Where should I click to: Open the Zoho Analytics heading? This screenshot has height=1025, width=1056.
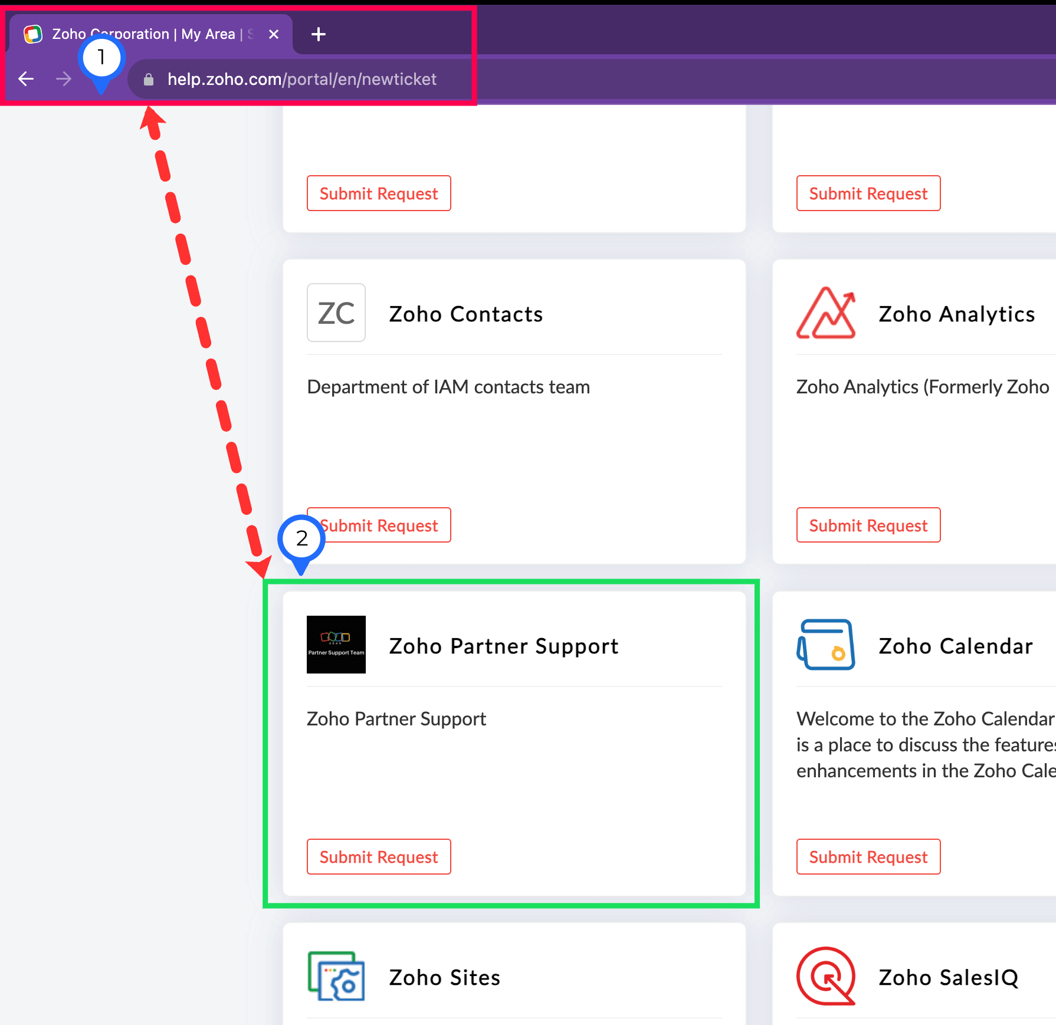point(957,314)
